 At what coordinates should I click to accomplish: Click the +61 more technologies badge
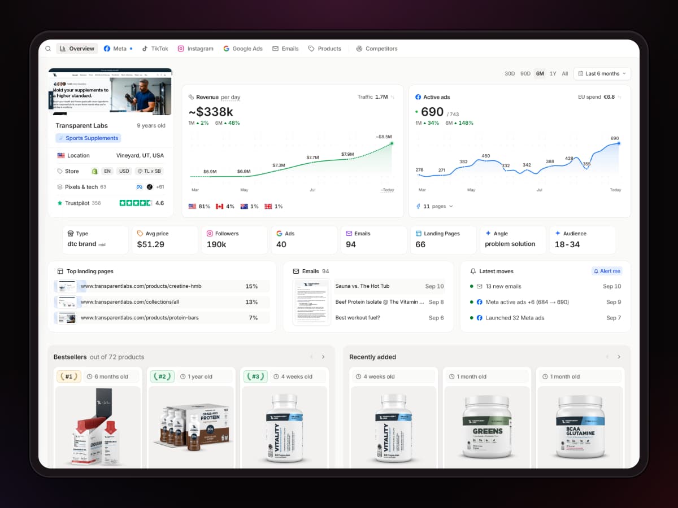click(x=160, y=187)
